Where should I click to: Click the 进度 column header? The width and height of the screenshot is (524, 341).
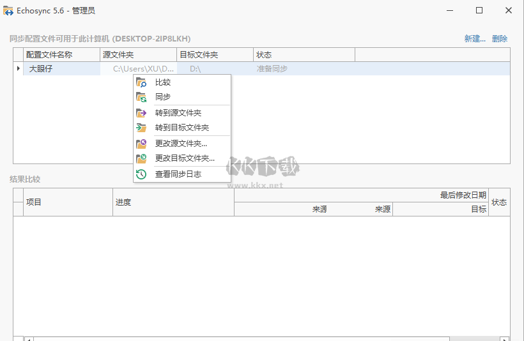coord(173,202)
